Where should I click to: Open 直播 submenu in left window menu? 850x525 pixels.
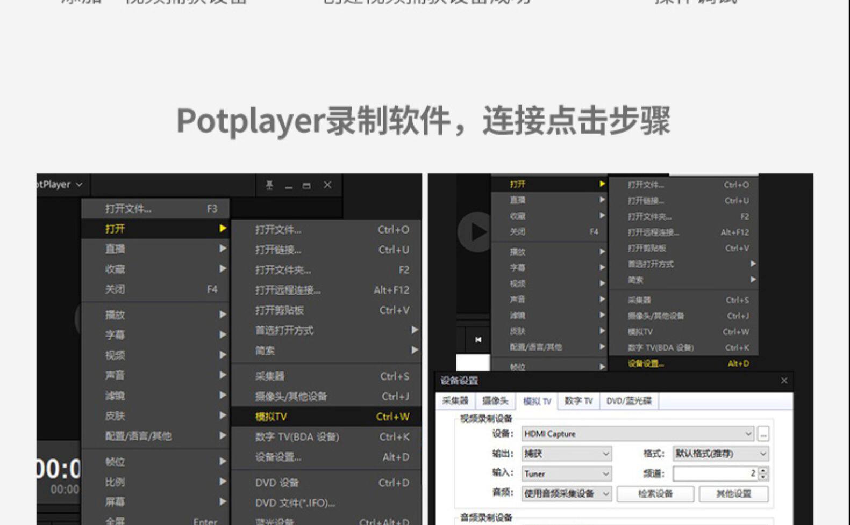click(x=156, y=249)
